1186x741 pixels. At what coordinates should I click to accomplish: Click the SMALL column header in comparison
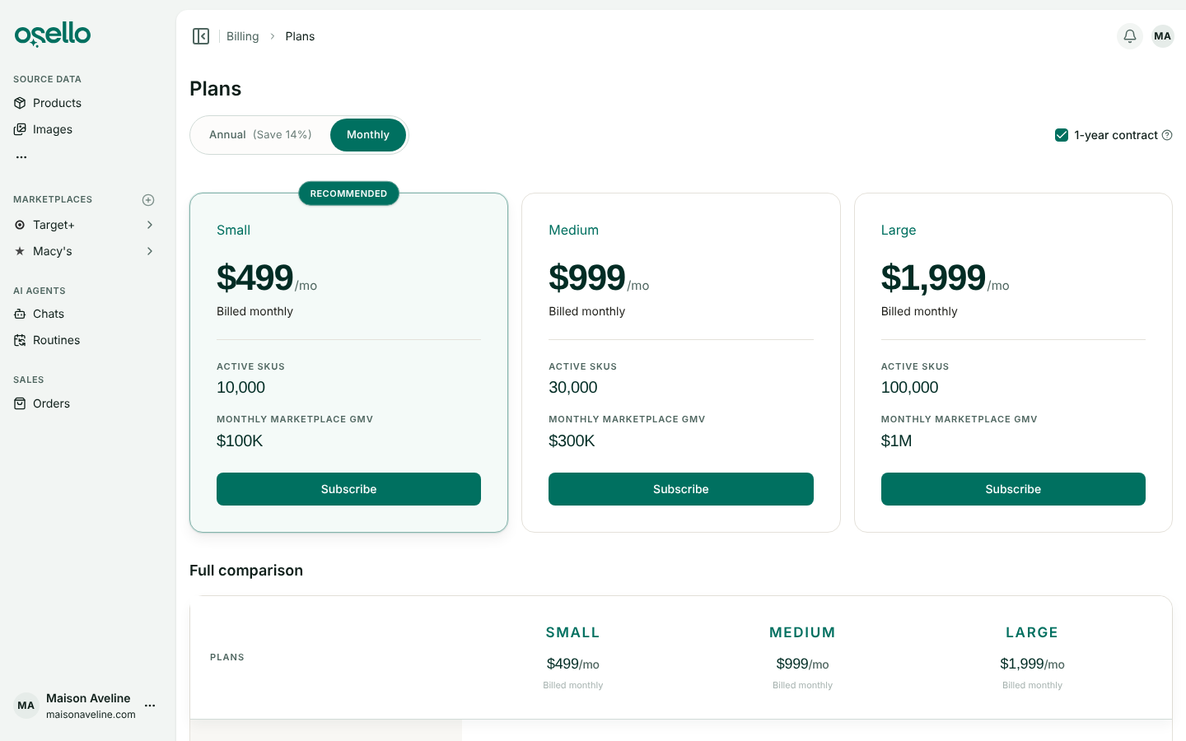573,632
